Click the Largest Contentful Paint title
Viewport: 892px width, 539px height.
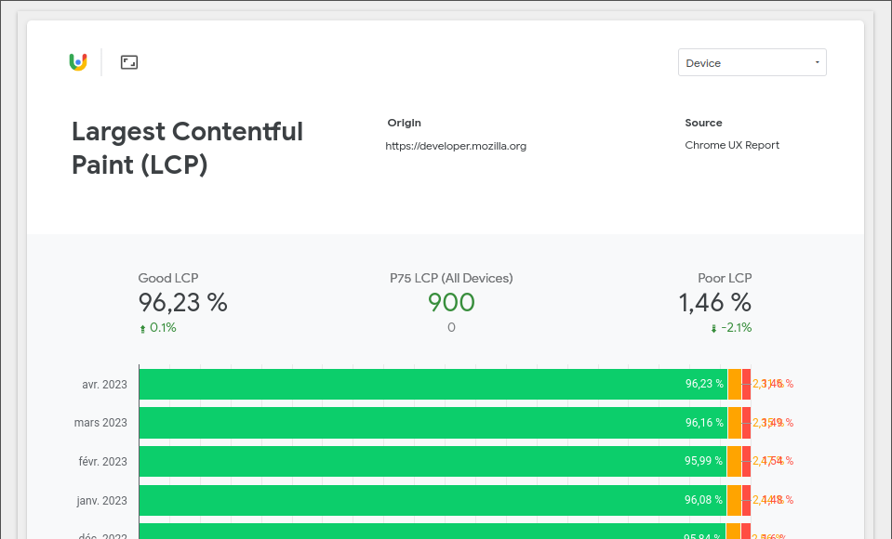pyautogui.click(x=186, y=148)
